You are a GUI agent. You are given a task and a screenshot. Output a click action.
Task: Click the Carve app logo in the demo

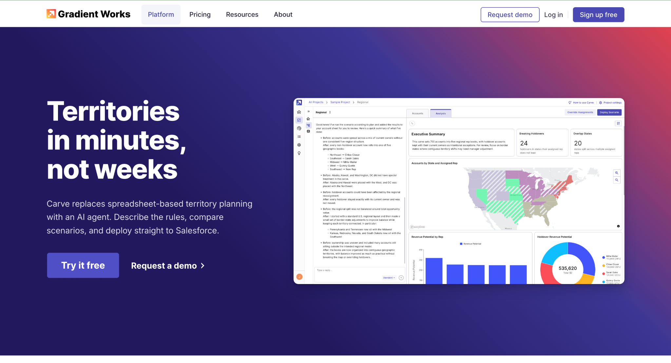coord(299,103)
